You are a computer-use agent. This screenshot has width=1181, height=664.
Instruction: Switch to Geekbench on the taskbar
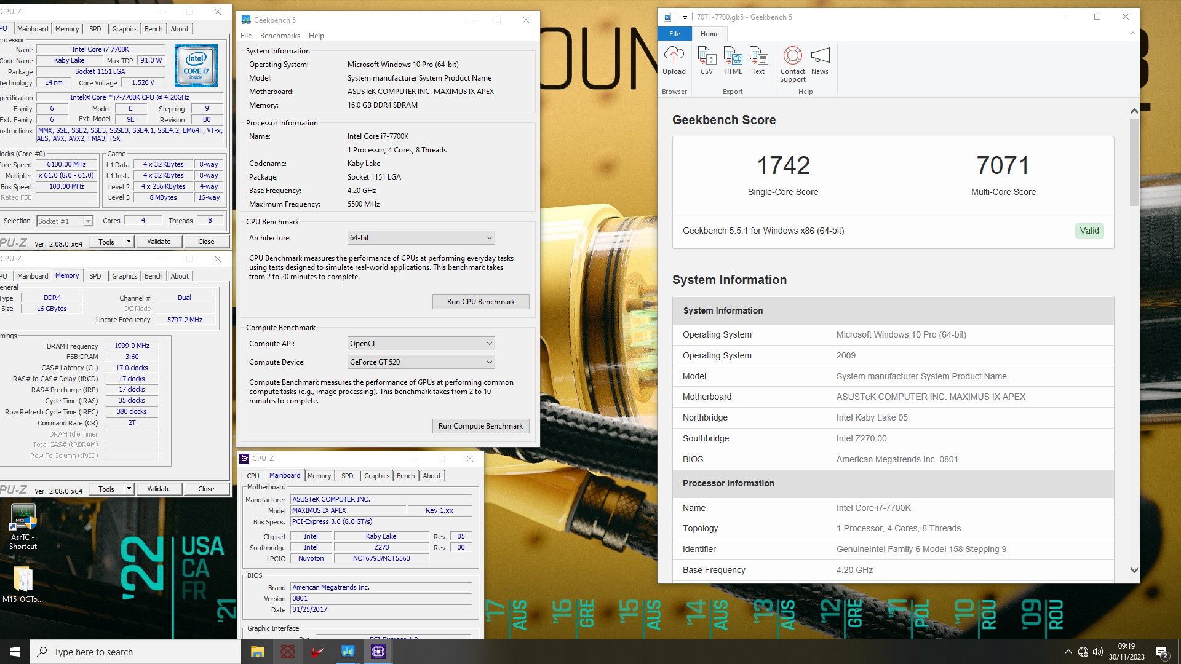pyautogui.click(x=348, y=652)
